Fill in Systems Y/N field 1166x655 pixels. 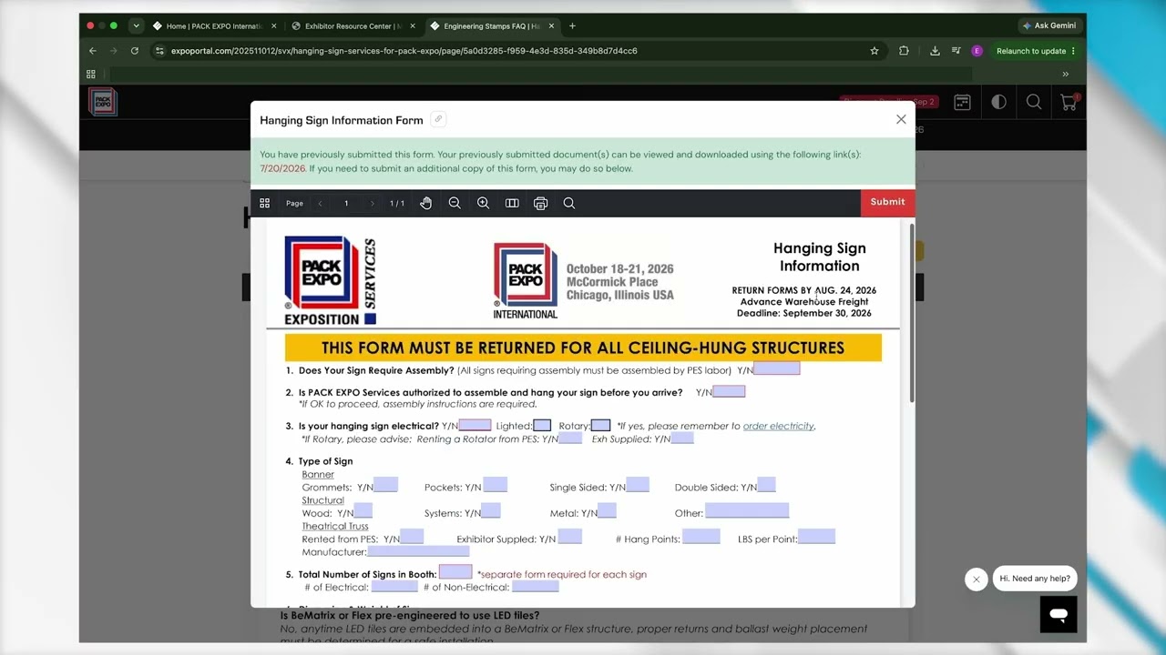click(490, 511)
